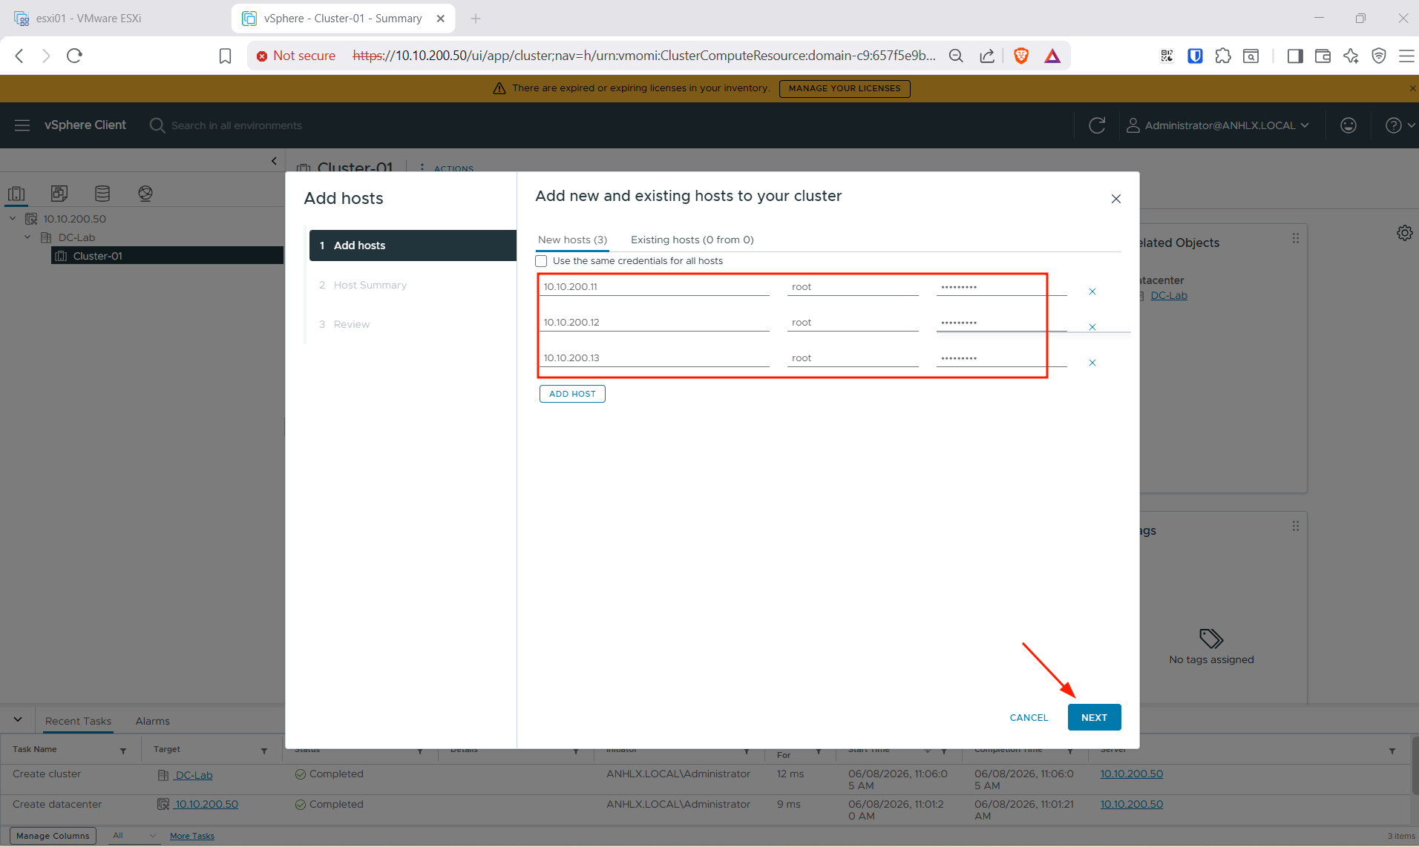This screenshot has width=1419, height=847.
Task: Open the More Tasks link
Action: pyautogui.click(x=191, y=836)
